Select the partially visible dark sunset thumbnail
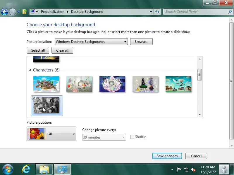The image size is (234, 175). [x=46, y=59]
